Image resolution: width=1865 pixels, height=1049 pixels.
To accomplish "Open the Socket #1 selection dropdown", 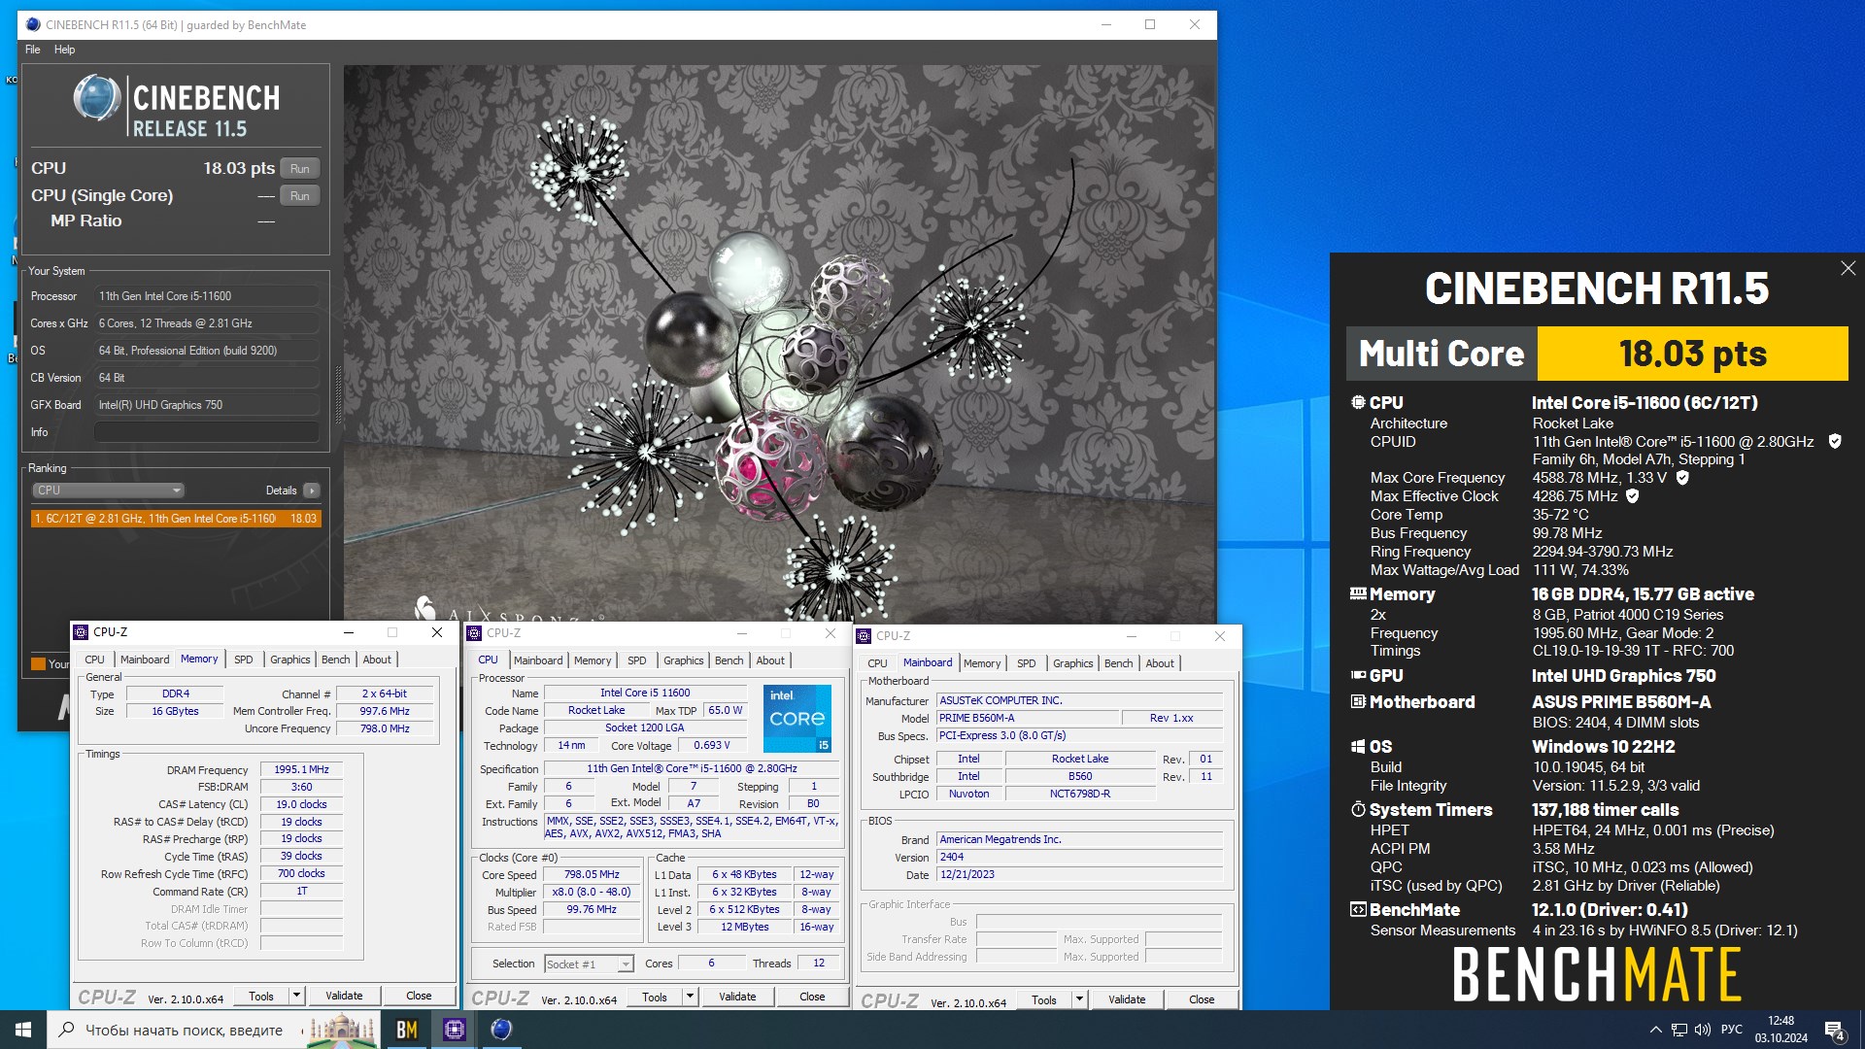I will pyautogui.click(x=589, y=964).
